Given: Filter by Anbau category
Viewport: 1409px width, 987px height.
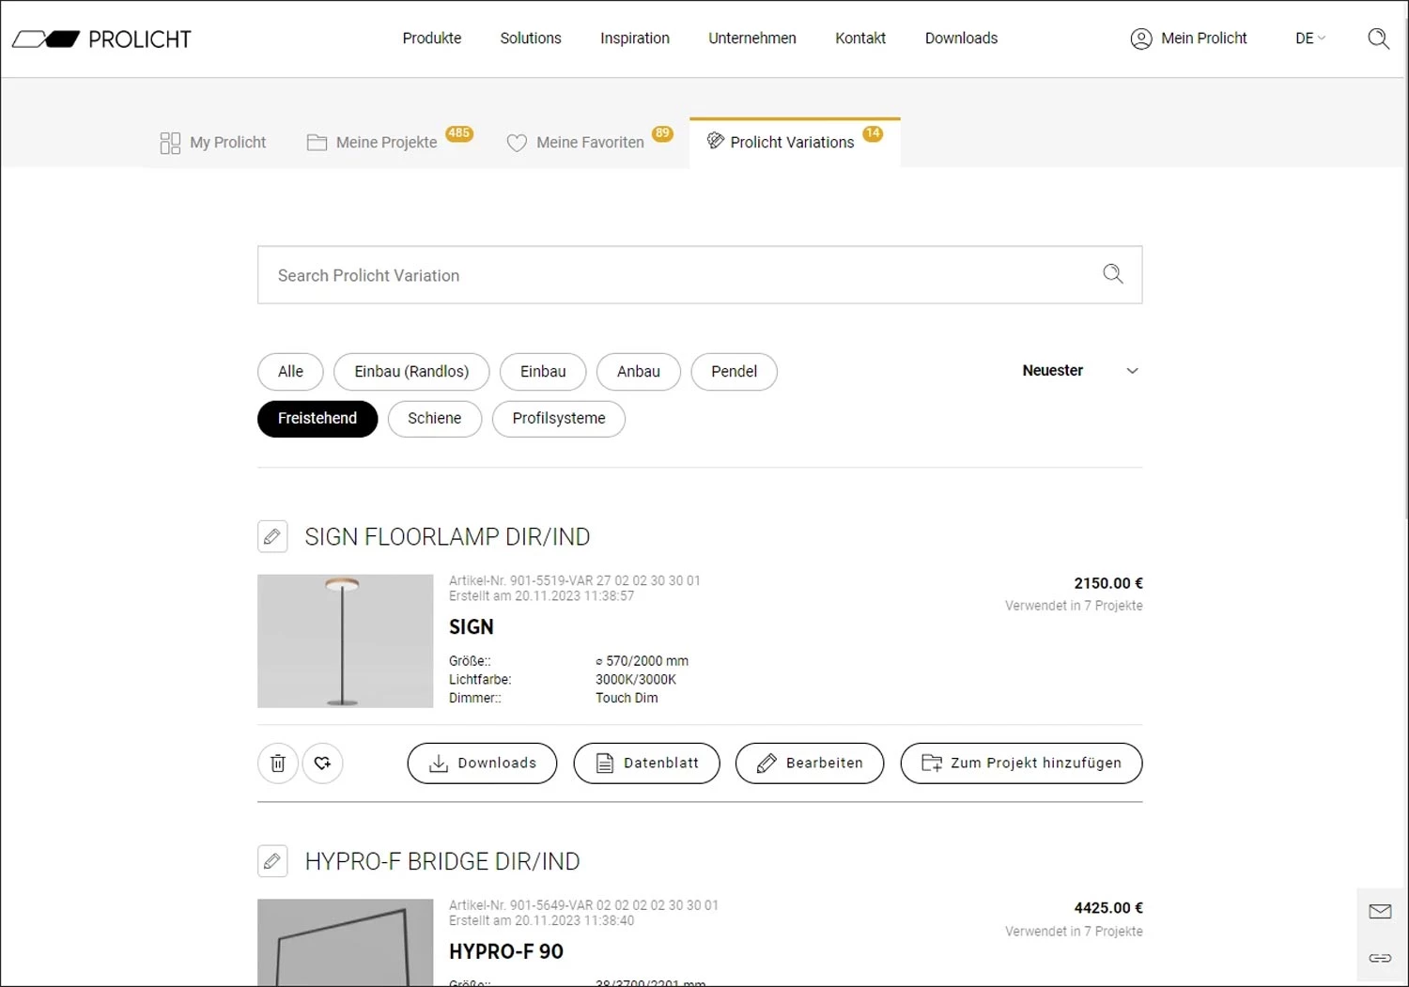Looking at the screenshot, I should (x=639, y=372).
